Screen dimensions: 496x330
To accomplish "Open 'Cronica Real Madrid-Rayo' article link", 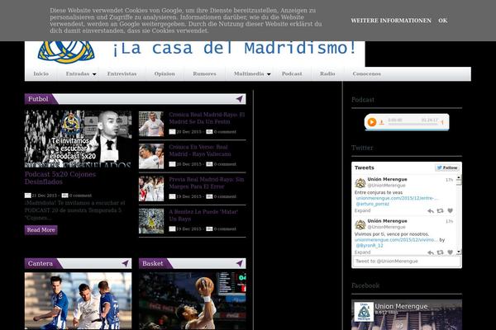I will (207, 118).
